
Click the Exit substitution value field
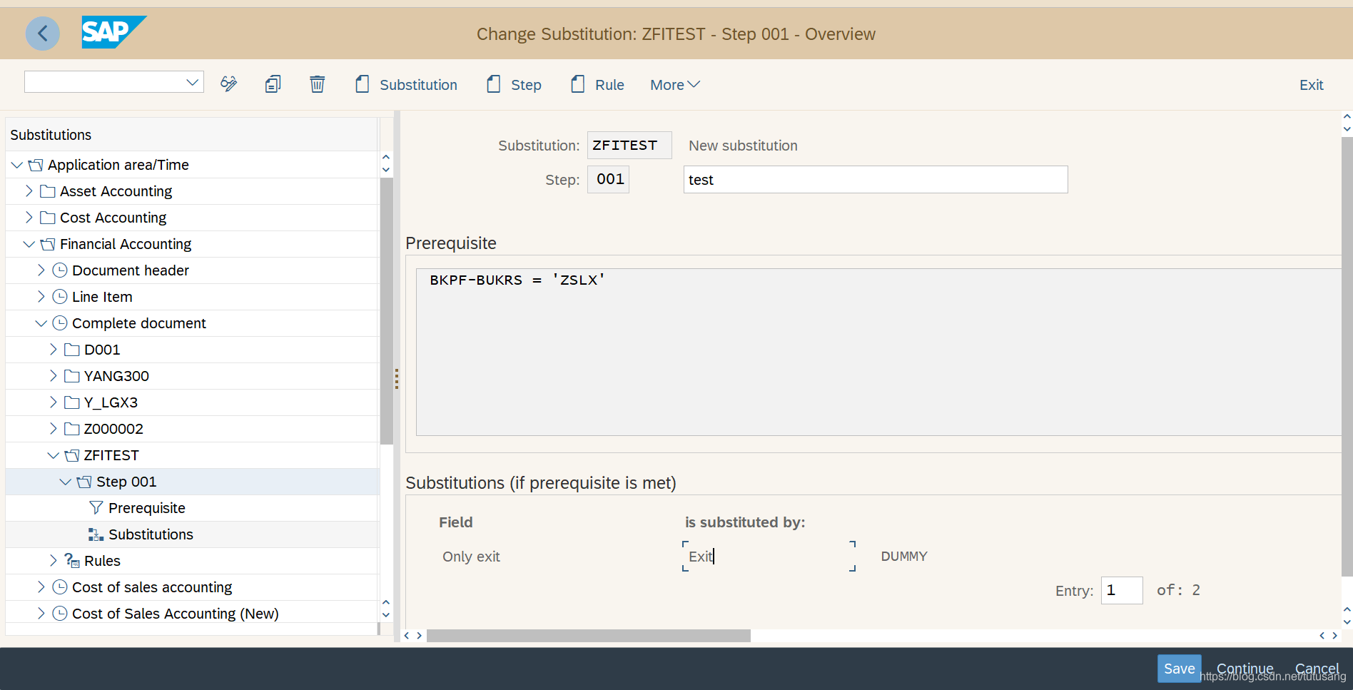point(769,557)
